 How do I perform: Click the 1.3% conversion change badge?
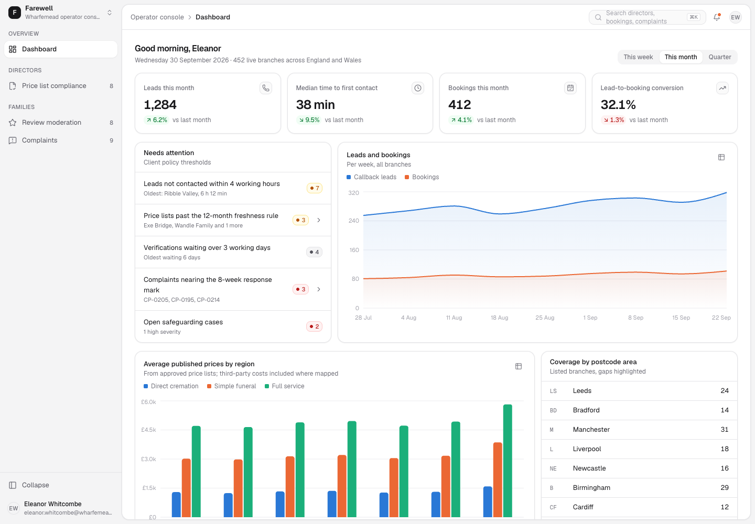pos(613,120)
